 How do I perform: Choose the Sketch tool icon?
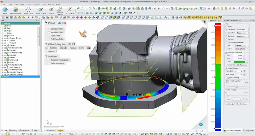pos(51,10)
